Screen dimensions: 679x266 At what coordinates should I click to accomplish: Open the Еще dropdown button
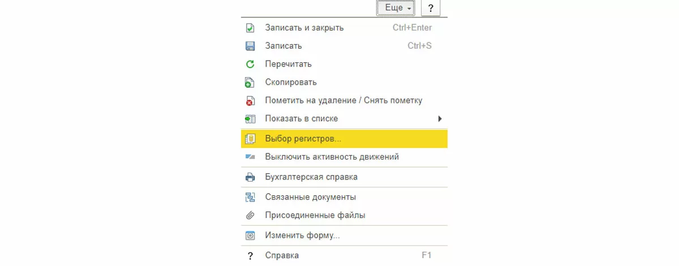[395, 8]
